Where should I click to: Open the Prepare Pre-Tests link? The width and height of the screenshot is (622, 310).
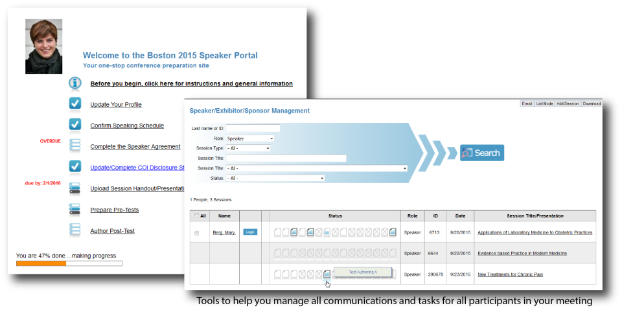pyautogui.click(x=115, y=210)
